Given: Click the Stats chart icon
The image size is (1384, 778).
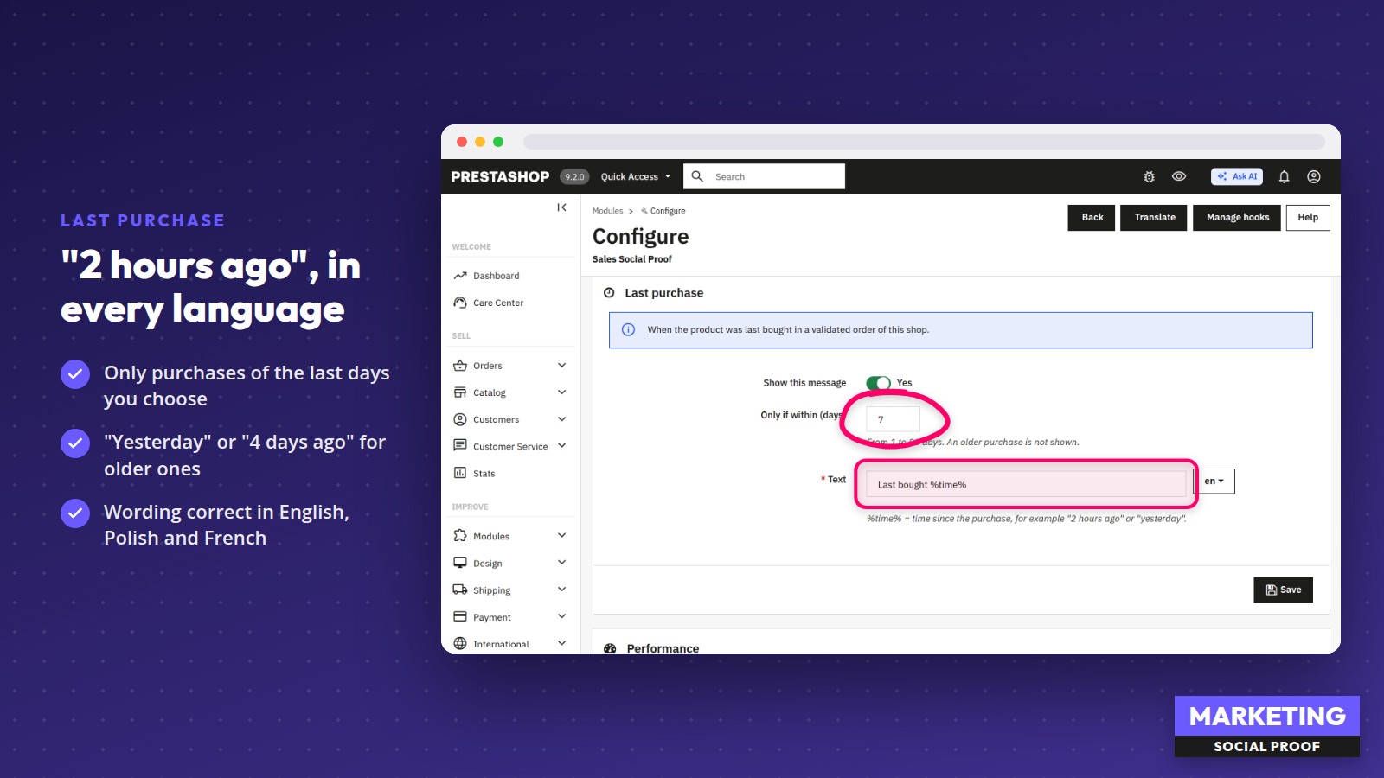Looking at the screenshot, I should click(x=460, y=473).
